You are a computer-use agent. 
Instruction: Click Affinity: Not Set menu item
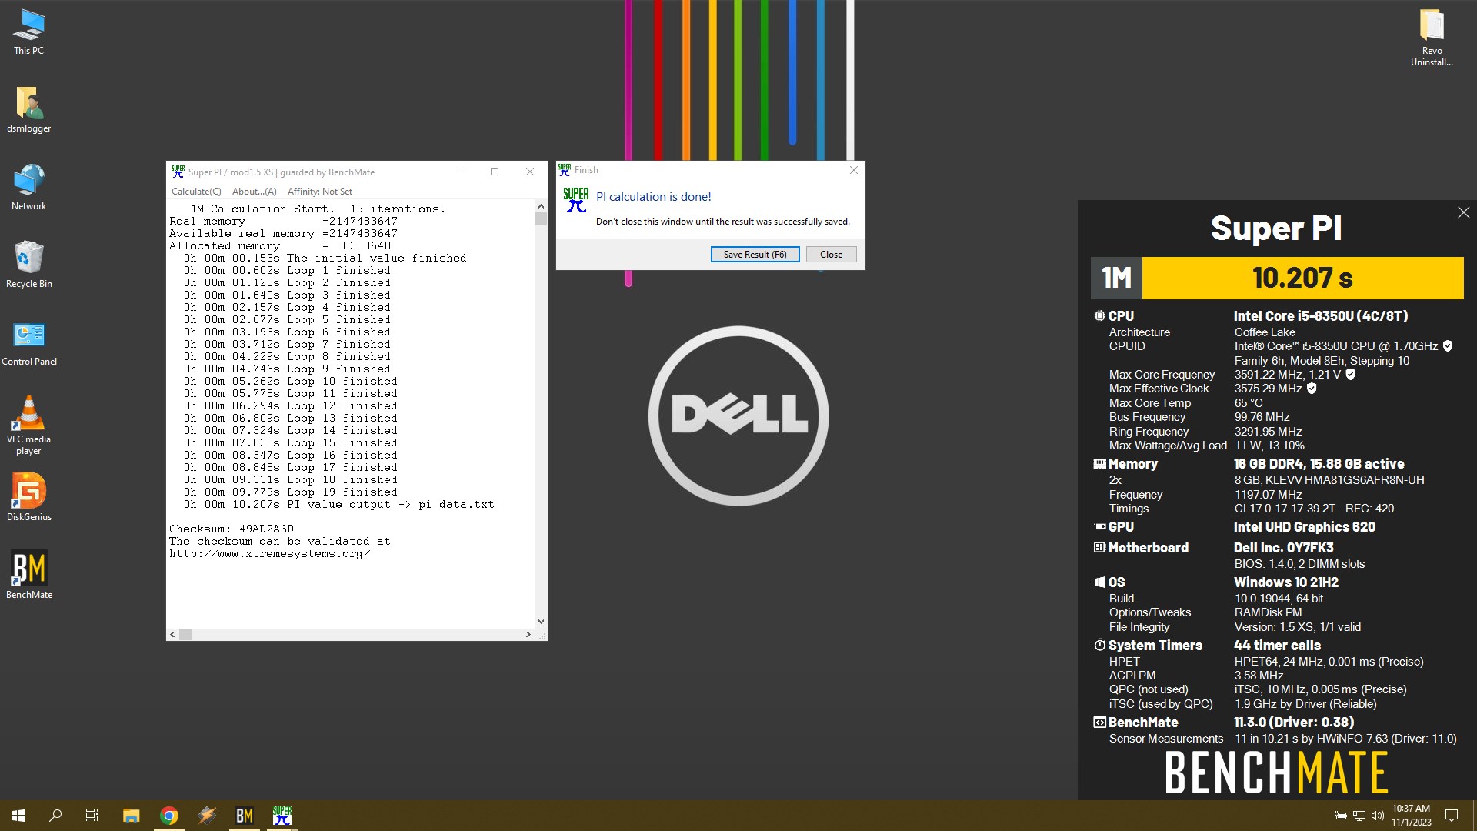(x=320, y=192)
